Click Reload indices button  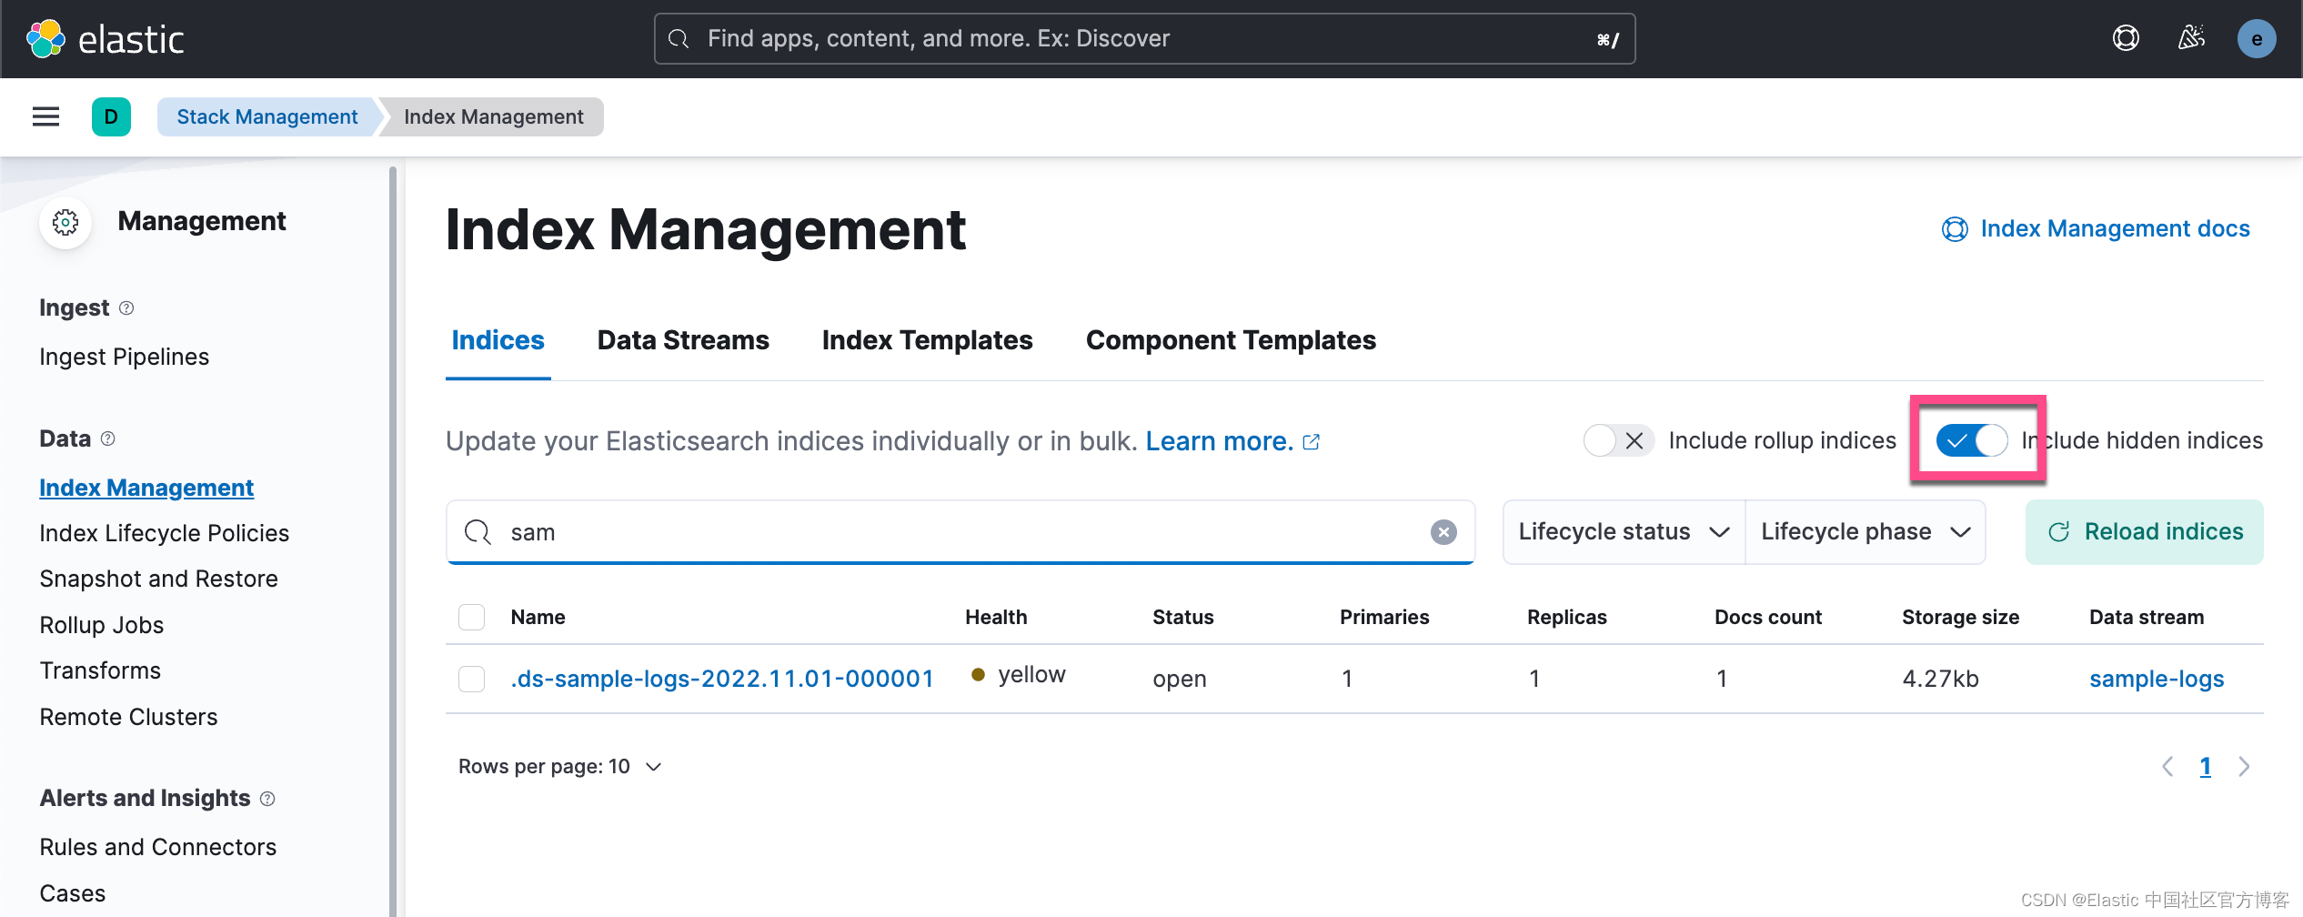pyautogui.click(x=2145, y=532)
